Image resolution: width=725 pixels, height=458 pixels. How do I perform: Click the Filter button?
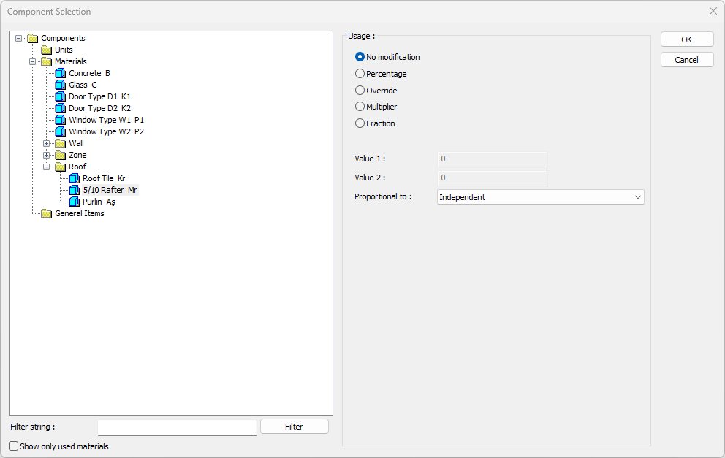294,427
